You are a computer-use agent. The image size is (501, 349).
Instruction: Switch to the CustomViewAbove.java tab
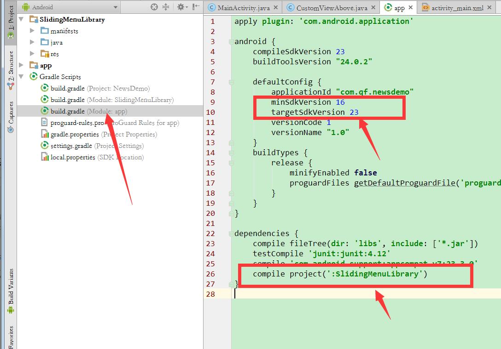[x=332, y=8]
